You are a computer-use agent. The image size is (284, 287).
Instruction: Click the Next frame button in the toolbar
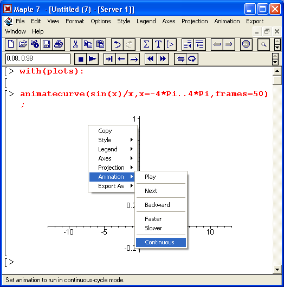109,59
